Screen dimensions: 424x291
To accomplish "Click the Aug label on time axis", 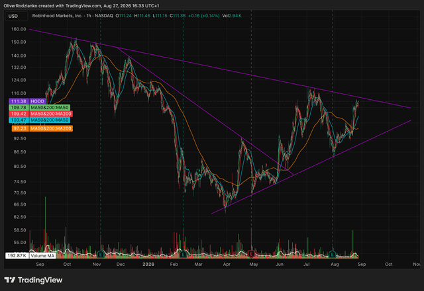I will [x=335, y=265].
